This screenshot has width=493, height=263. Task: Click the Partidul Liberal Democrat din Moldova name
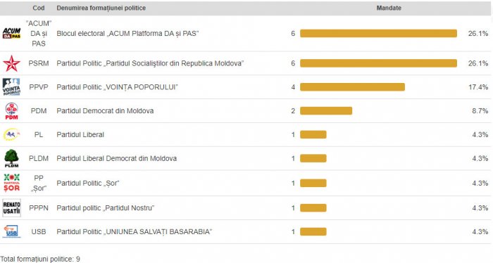point(116,158)
